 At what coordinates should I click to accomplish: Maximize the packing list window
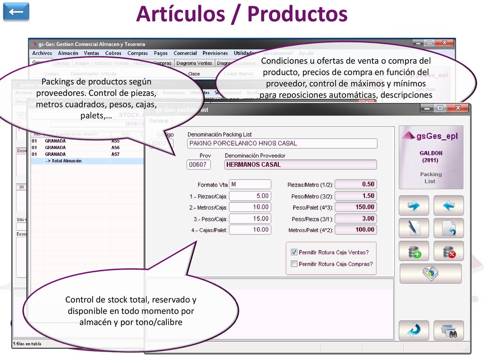(x=440, y=108)
